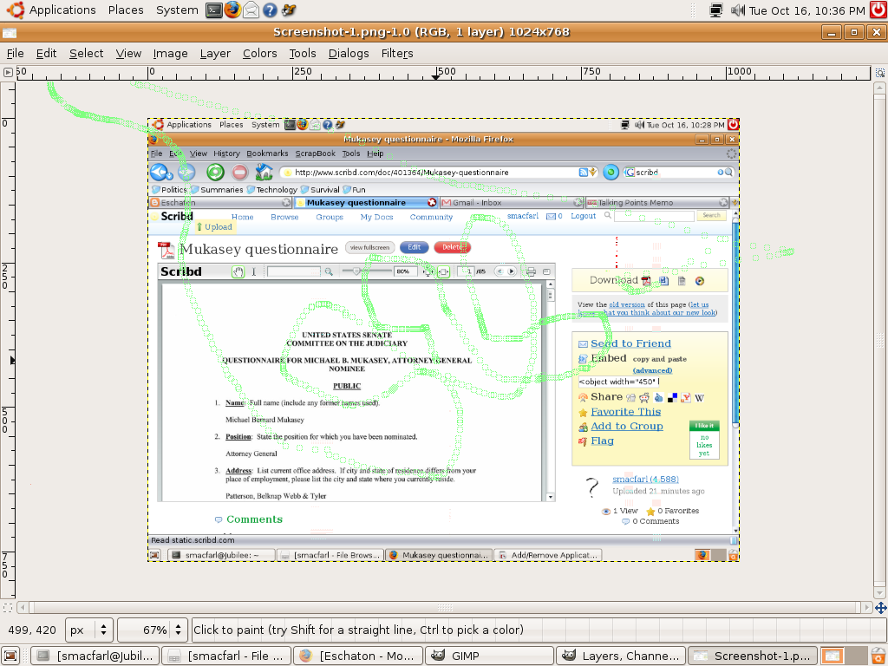Viewport: 888px width, 666px height.
Task: Open the px units dropdown
Action: coord(90,630)
